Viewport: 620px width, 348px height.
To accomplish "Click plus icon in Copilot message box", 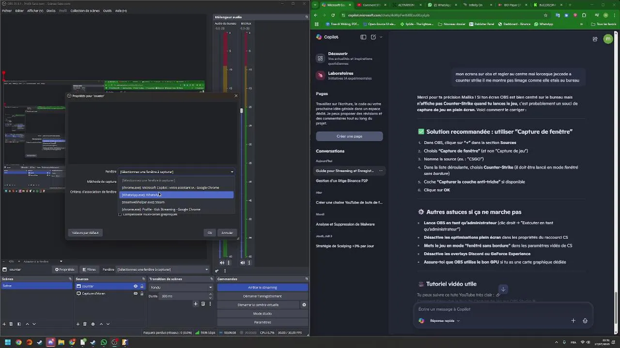I will (x=573, y=320).
